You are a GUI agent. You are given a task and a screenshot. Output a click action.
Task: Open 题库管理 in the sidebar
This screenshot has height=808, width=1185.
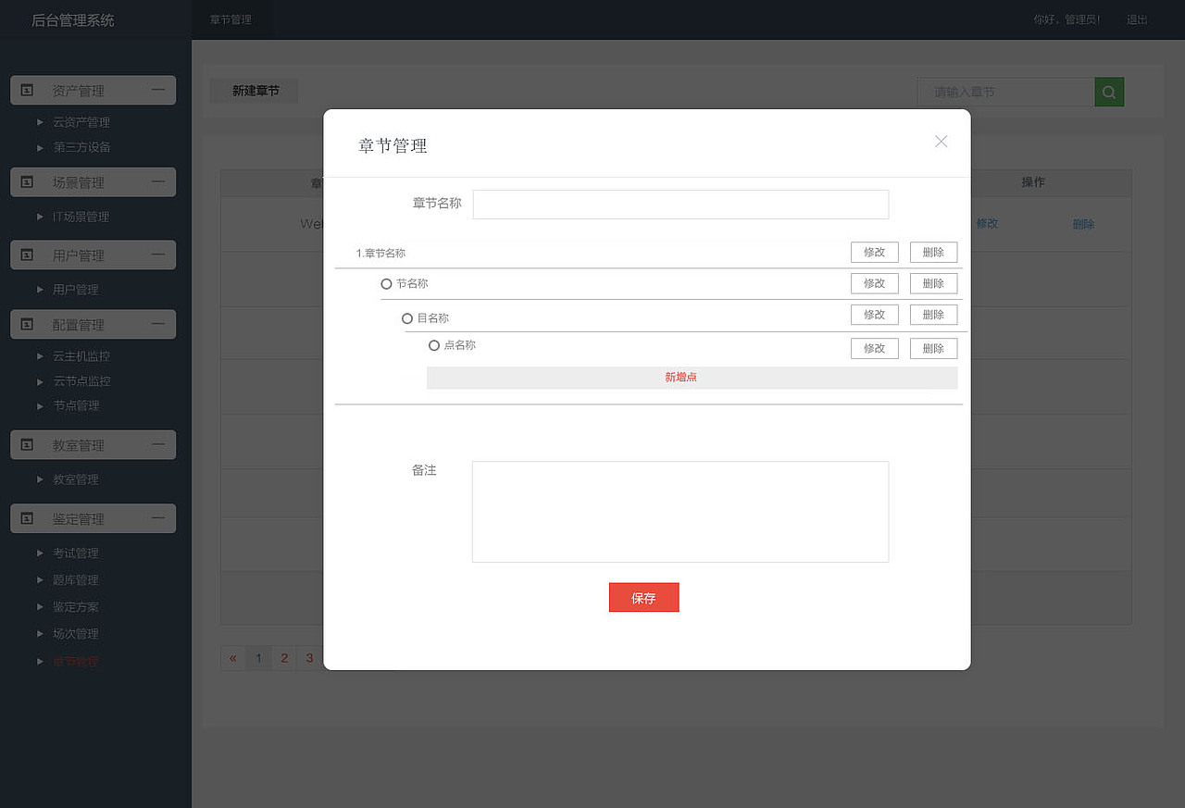pos(76,580)
